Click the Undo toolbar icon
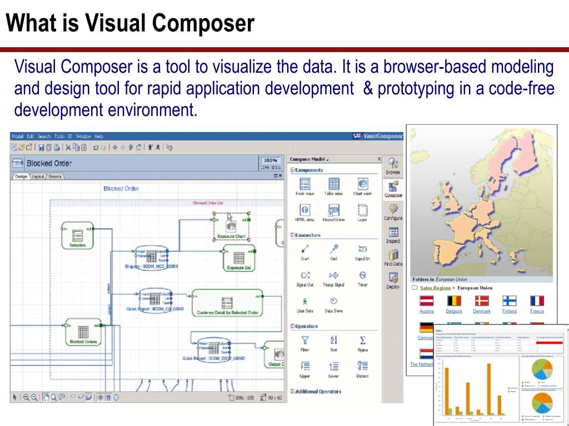The image size is (569, 426). [96, 148]
